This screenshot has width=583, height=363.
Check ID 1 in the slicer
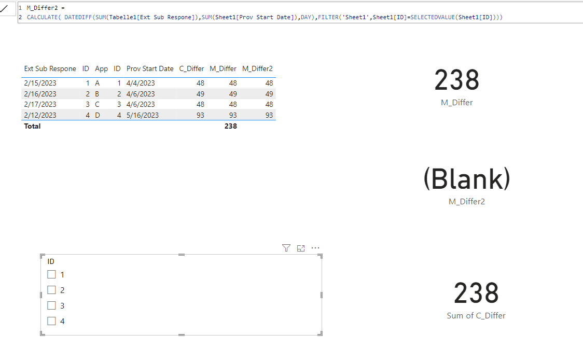(x=52, y=274)
